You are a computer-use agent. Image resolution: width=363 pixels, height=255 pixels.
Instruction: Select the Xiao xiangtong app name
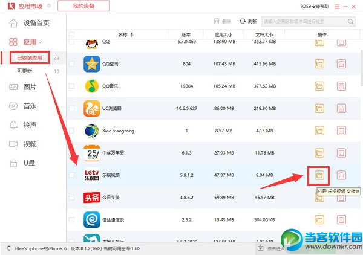coord(119,131)
